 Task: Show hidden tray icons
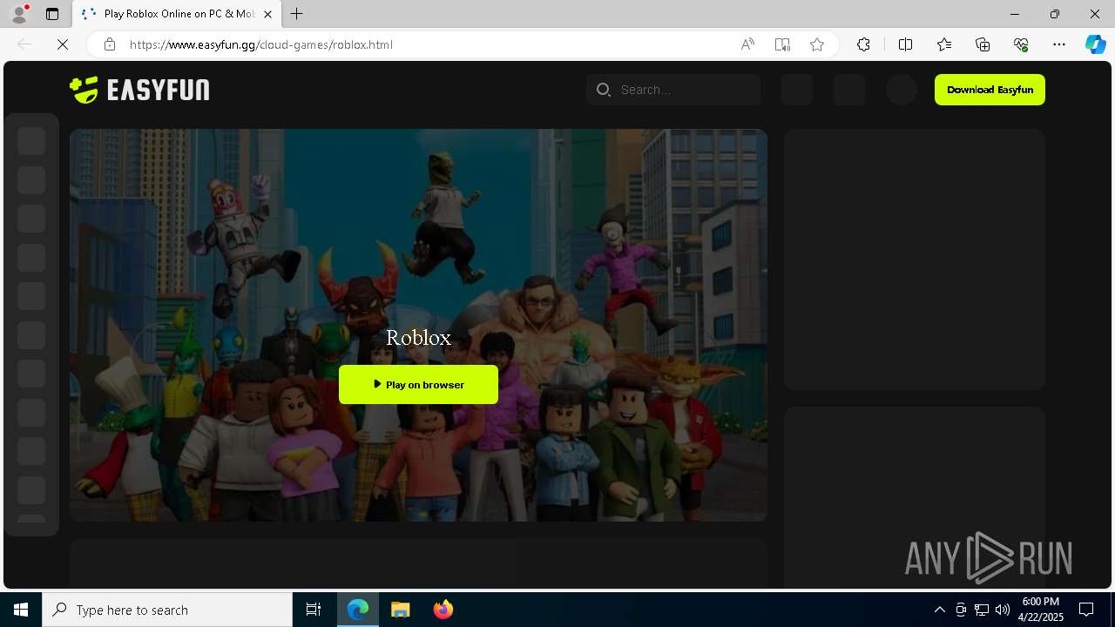click(940, 610)
